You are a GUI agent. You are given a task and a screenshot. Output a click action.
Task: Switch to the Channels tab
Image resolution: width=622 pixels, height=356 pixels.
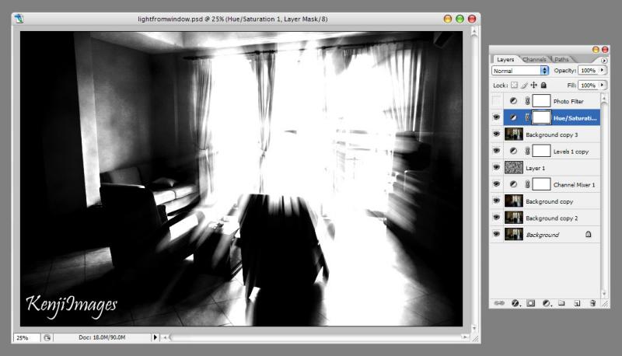coord(534,59)
